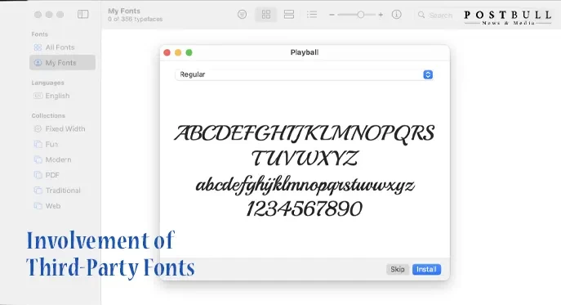Click the Playball uppercase alphabet preview
The height and width of the screenshot is (305, 561).
305,146
